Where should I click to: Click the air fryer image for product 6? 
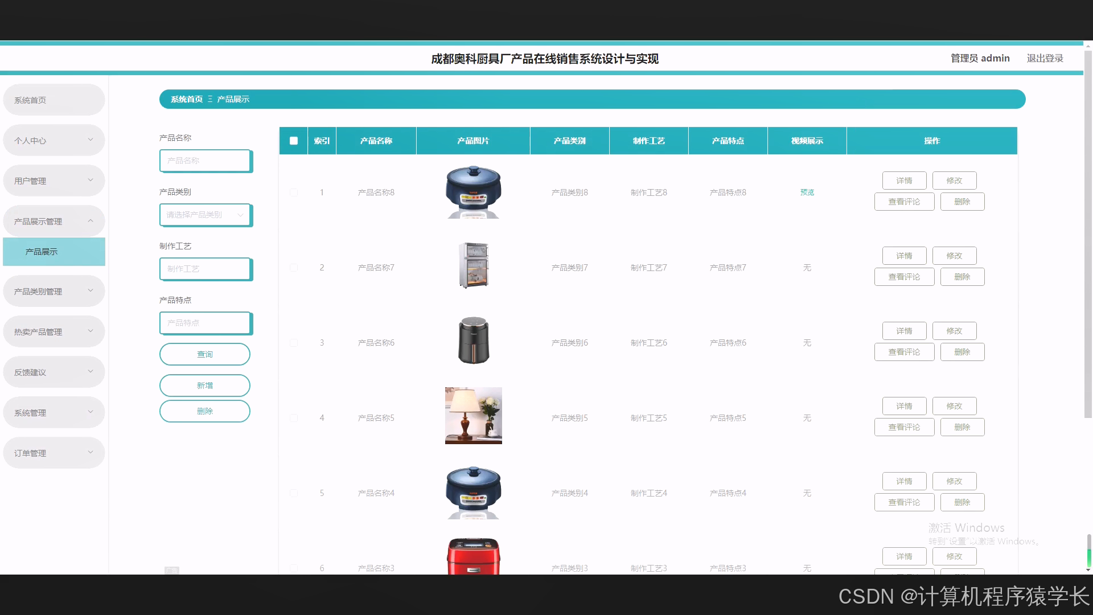click(473, 341)
